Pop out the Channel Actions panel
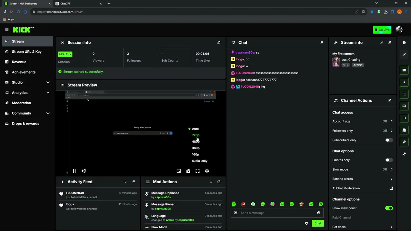The width and height of the screenshot is (411, 231). tap(389, 100)
